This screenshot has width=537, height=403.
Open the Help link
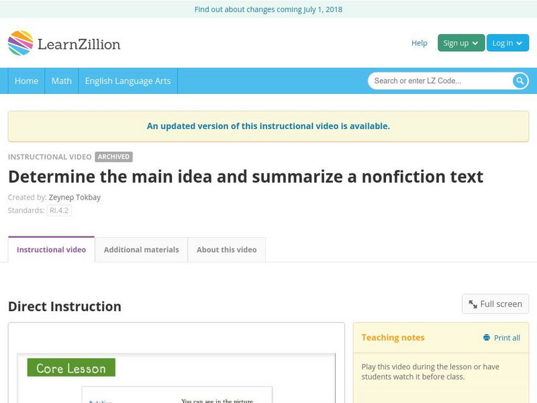(419, 43)
